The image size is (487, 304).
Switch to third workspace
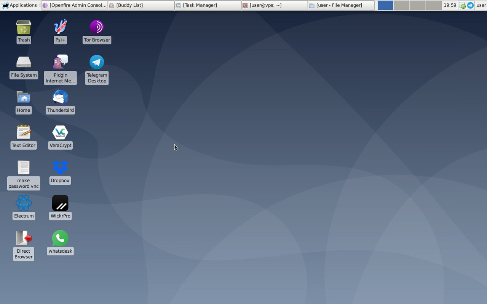coord(417,5)
